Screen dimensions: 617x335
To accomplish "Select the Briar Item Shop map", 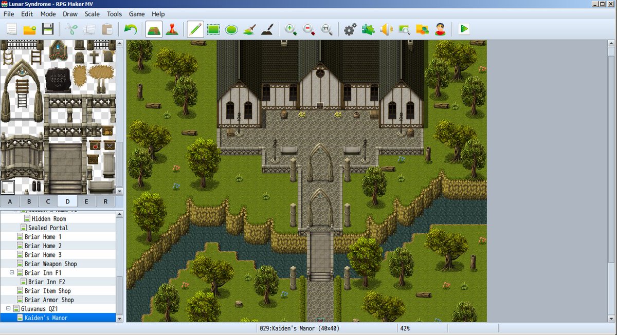I will [48, 291].
